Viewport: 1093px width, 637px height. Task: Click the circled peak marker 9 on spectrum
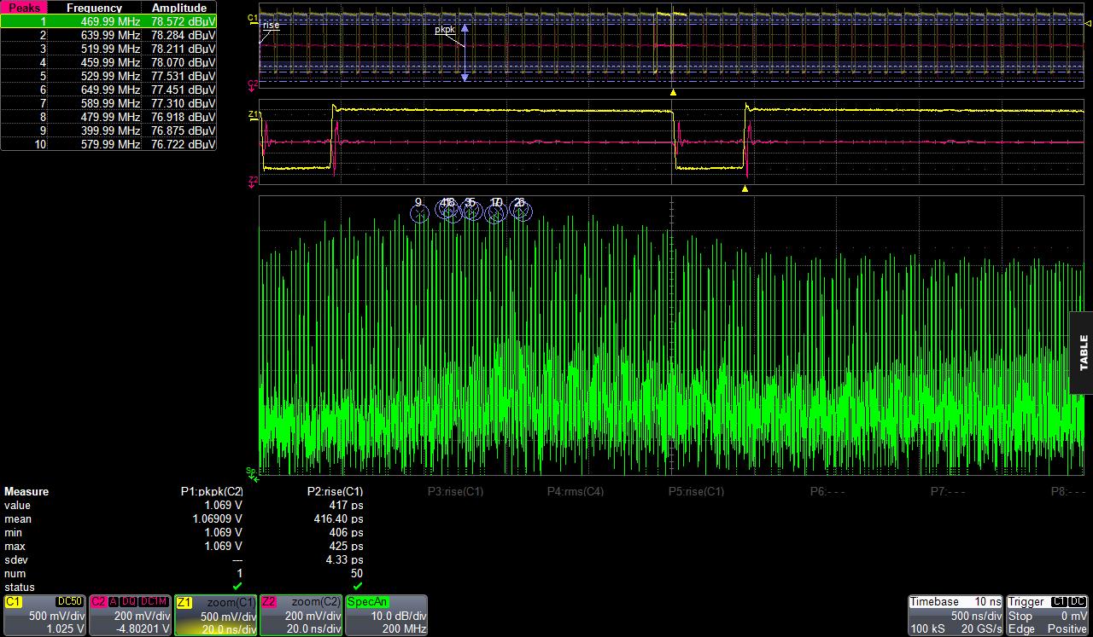[418, 213]
